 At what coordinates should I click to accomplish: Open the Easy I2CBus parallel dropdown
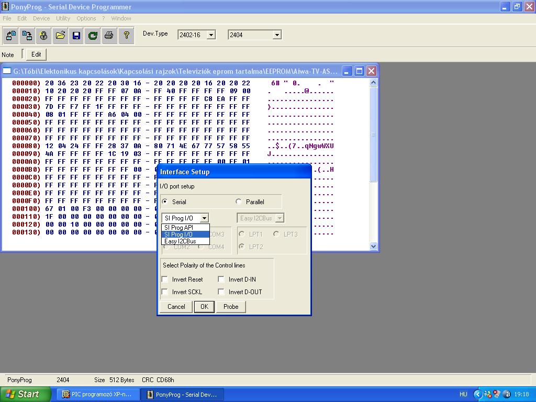point(280,218)
